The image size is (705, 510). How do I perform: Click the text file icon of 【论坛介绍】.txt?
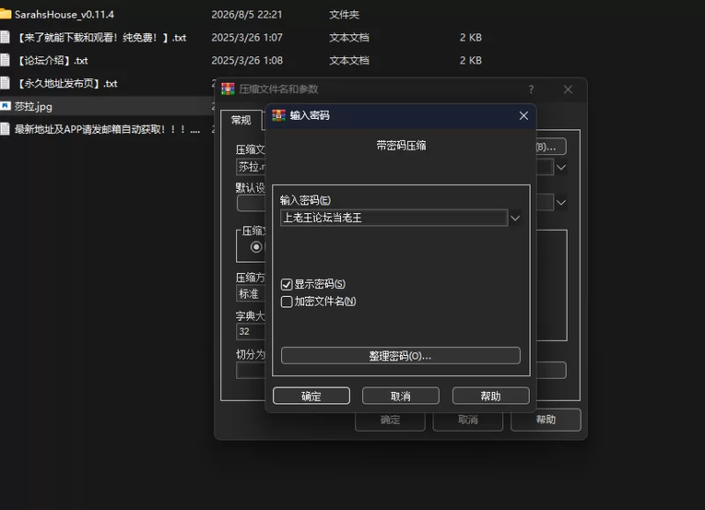pos(5,60)
